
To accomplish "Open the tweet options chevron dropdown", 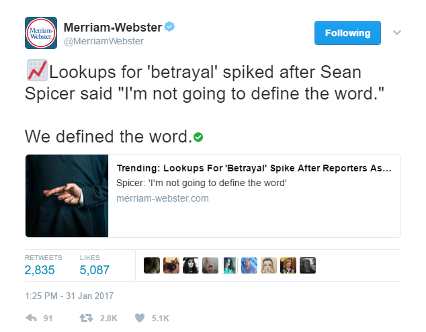I will [397, 33].
